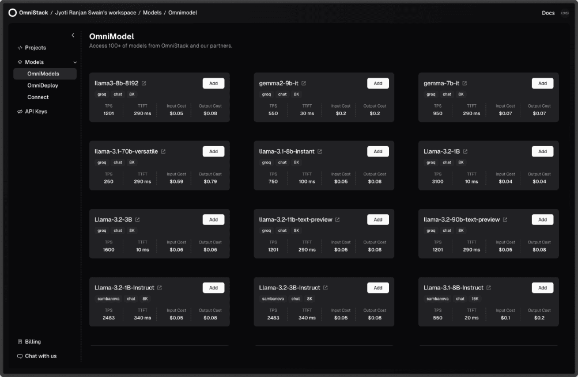Click Models in the breadcrumb
The width and height of the screenshot is (578, 377).
point(152,13)
